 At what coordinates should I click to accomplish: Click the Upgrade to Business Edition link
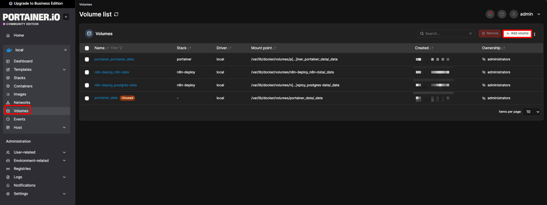[x=36, y=4]
